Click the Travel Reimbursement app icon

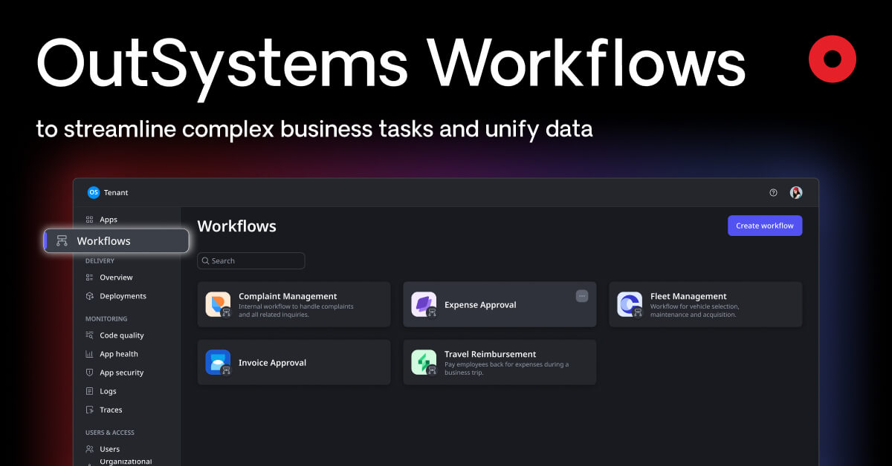pos(424,362)
